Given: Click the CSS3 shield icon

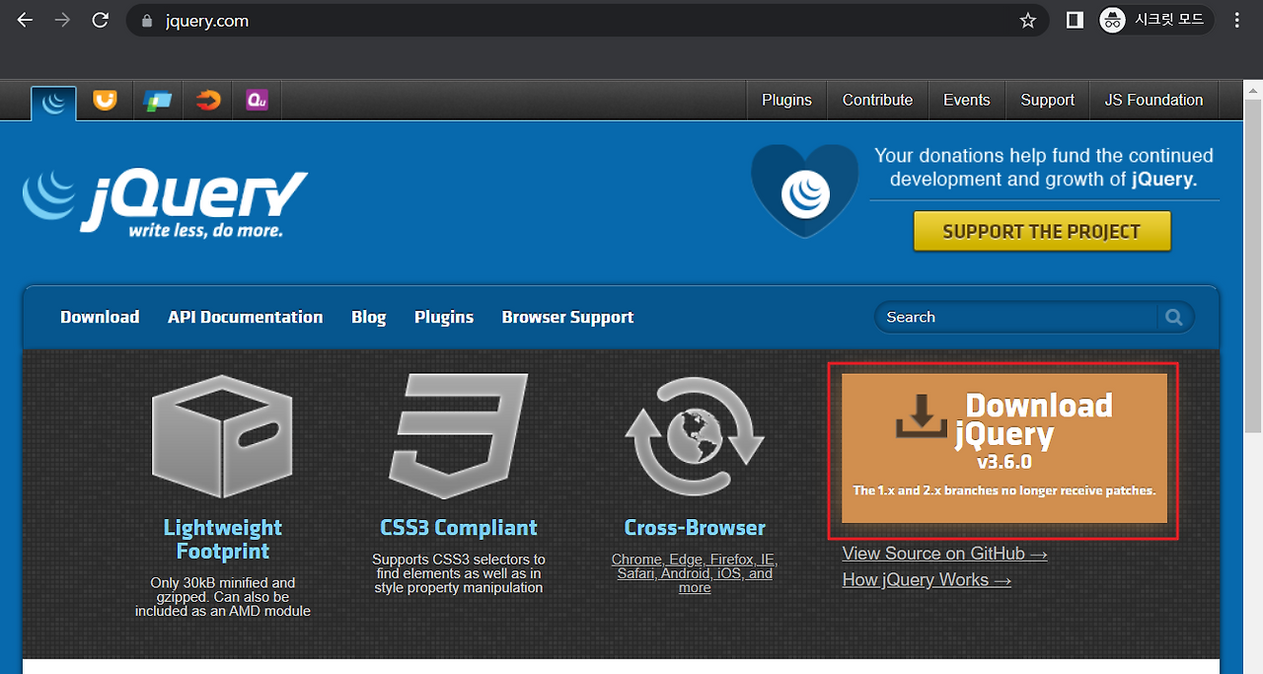Looking at the screenshot, I should pos(459,437).
